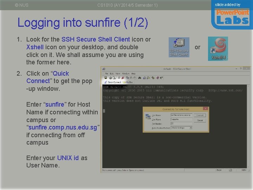This screenshot has width=253, height=190.
Task: Click the terminal's vertical scrollbar
Action: tap(249, 127)
